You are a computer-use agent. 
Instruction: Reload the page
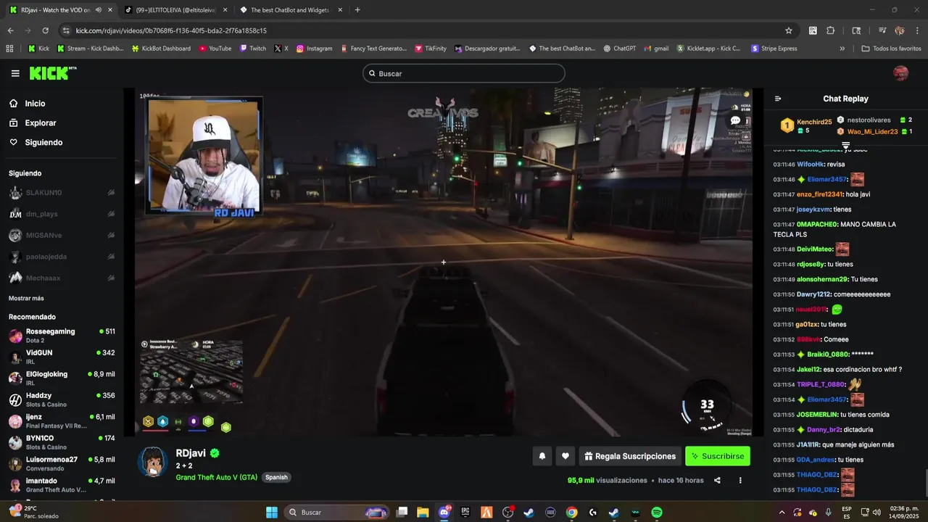45,30
